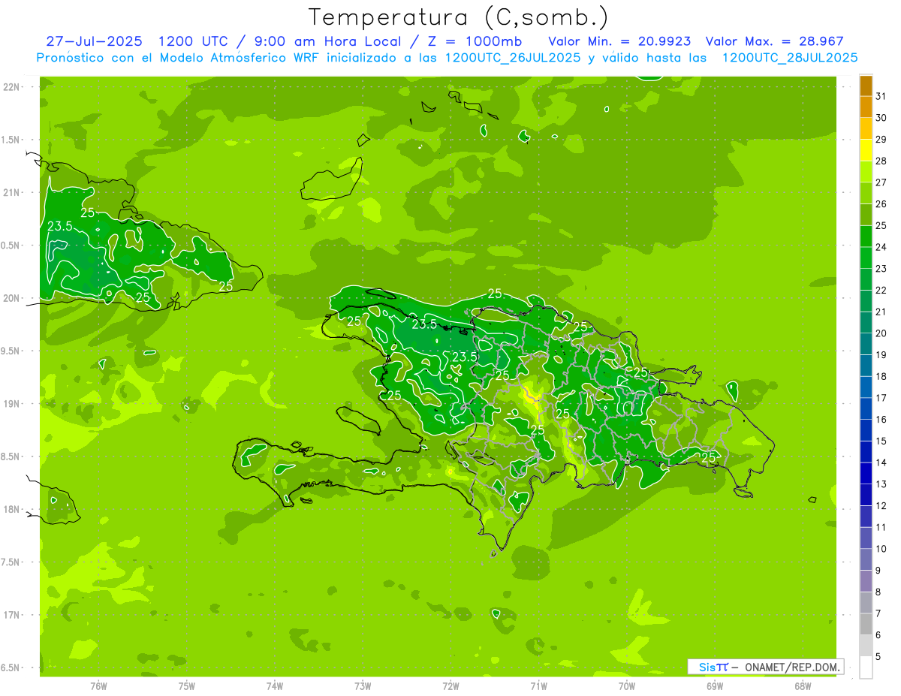
Task: Click the dark orange top swatch of color scale
Action: pos(866,86)
